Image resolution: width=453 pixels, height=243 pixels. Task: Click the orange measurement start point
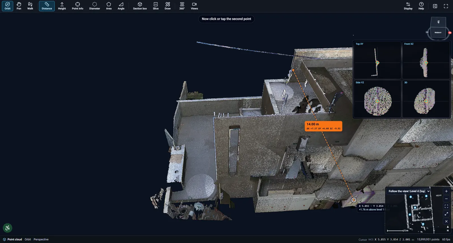[293, 70]
